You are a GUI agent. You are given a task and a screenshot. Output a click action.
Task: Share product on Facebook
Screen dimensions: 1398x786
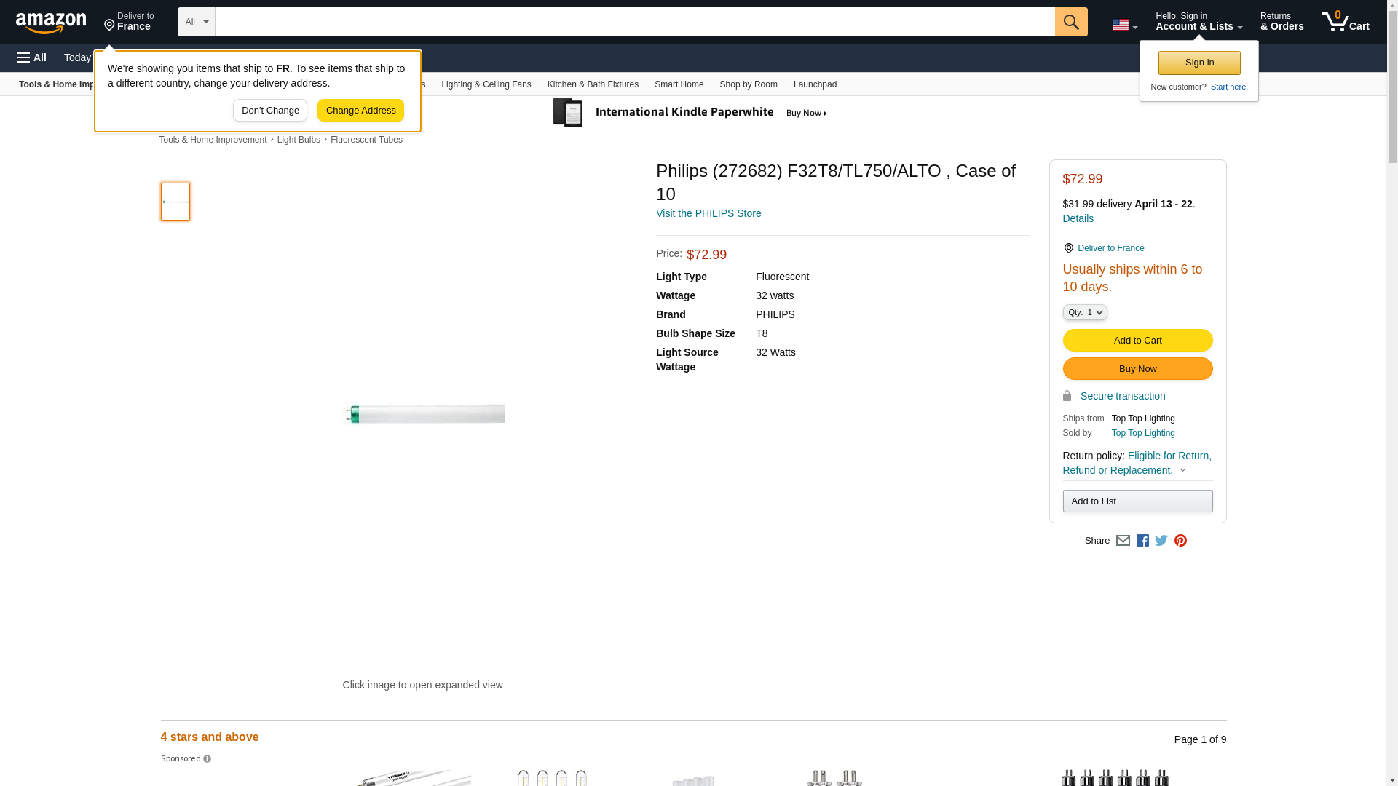click(x=1142, y=541)
